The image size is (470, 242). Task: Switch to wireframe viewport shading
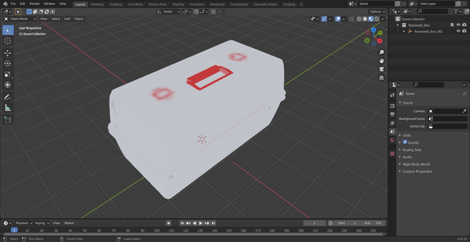[x=359, y=19]
